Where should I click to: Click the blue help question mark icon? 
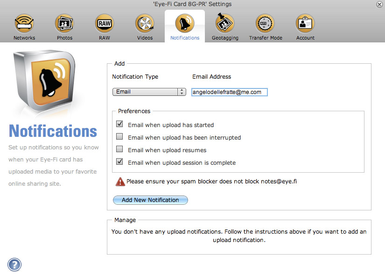click(x=14, y=264)
